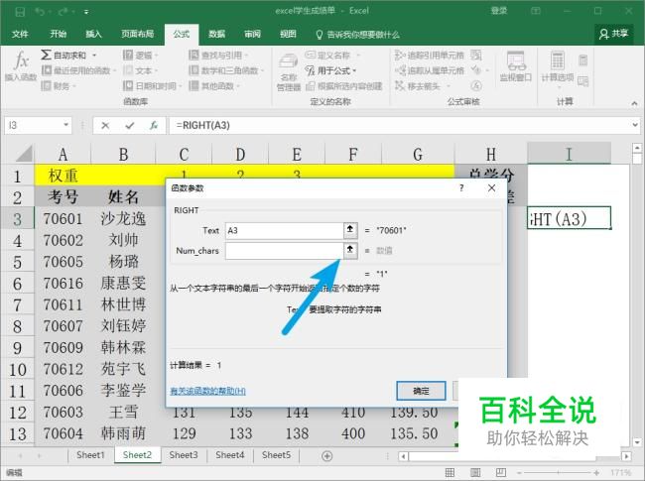The image size is (645, 481).
Task: Open Text functions category
Action: (140, 70)
